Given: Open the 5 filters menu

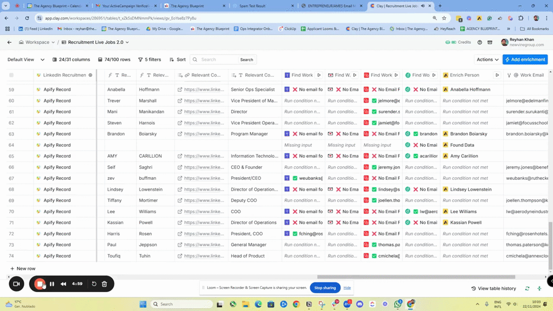Looking at the screenshot, I should [x=150, y=59].
